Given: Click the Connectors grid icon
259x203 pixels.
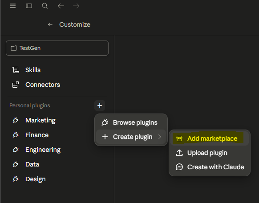Looking at the screenshot, I should coord(16,85).
